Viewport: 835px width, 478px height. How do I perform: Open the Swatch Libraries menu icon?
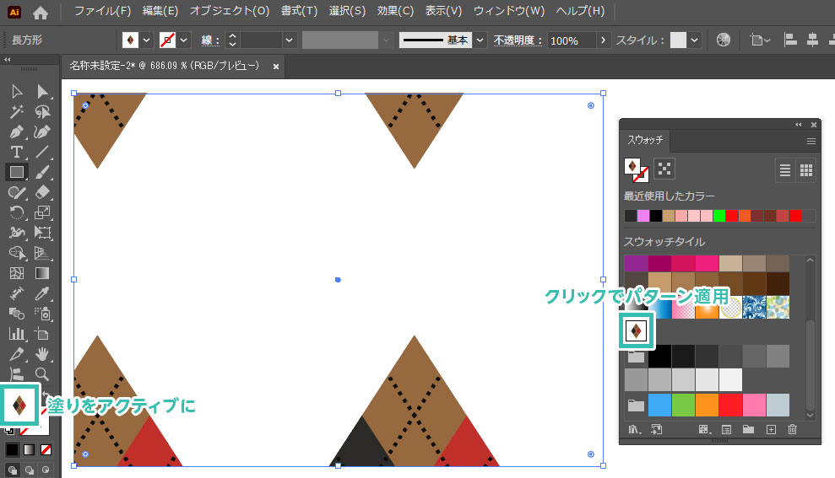(633, 430)
